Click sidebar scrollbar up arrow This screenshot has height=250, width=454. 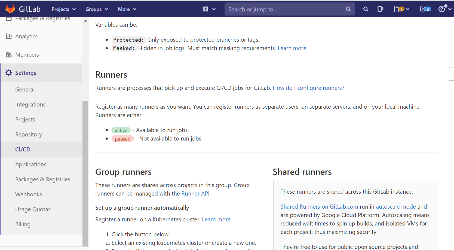coord(85,21)
